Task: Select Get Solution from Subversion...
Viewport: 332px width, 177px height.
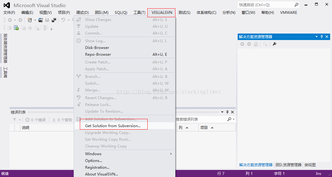Action: pyautogui.click(x=125, y=126)
